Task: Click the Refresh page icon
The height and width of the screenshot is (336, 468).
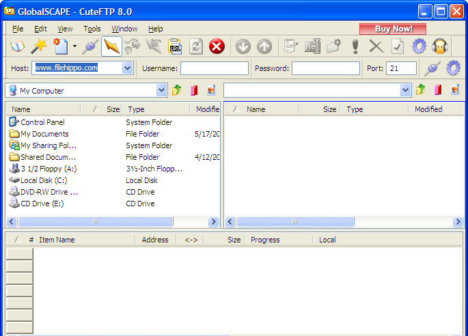Action: click(x=196, y=46)
